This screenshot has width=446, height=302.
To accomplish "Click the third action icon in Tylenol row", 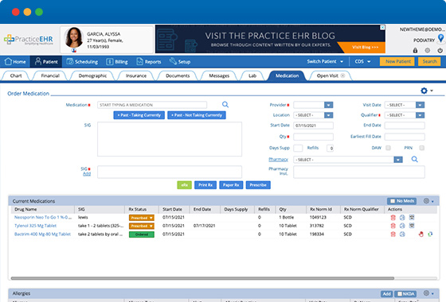I will point(412,226).
